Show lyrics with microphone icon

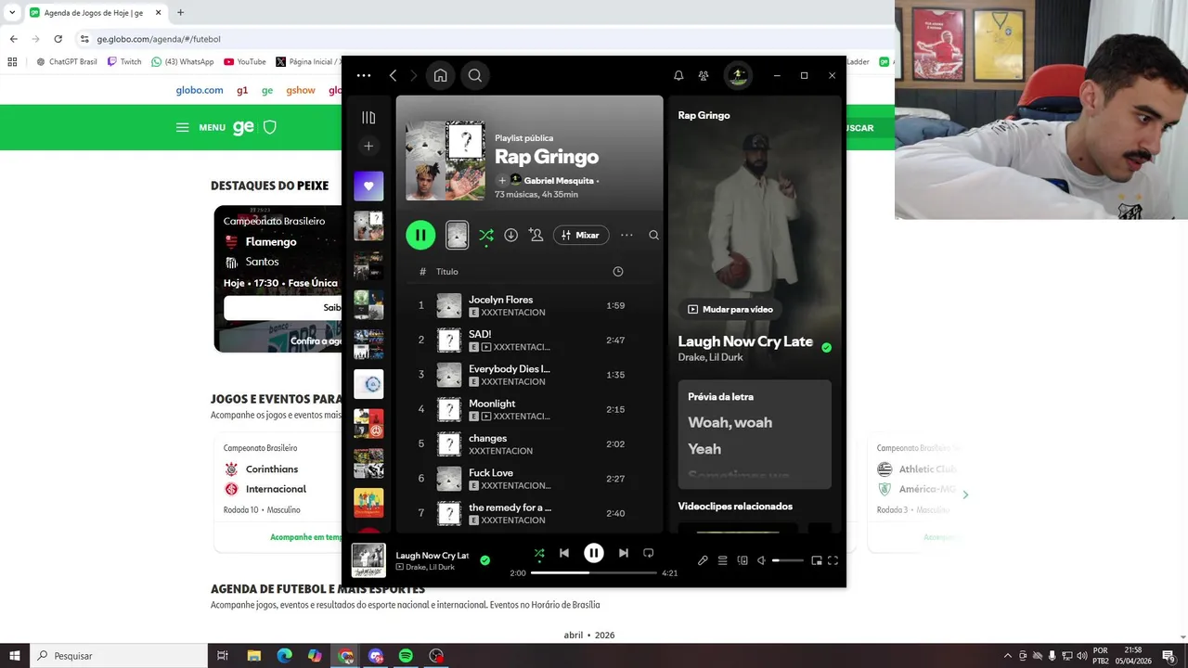[703, 560]
